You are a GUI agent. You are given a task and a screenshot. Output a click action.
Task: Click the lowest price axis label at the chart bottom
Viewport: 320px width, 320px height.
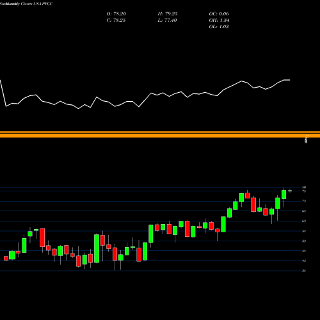pyautogui.click(x=304, y=271)
